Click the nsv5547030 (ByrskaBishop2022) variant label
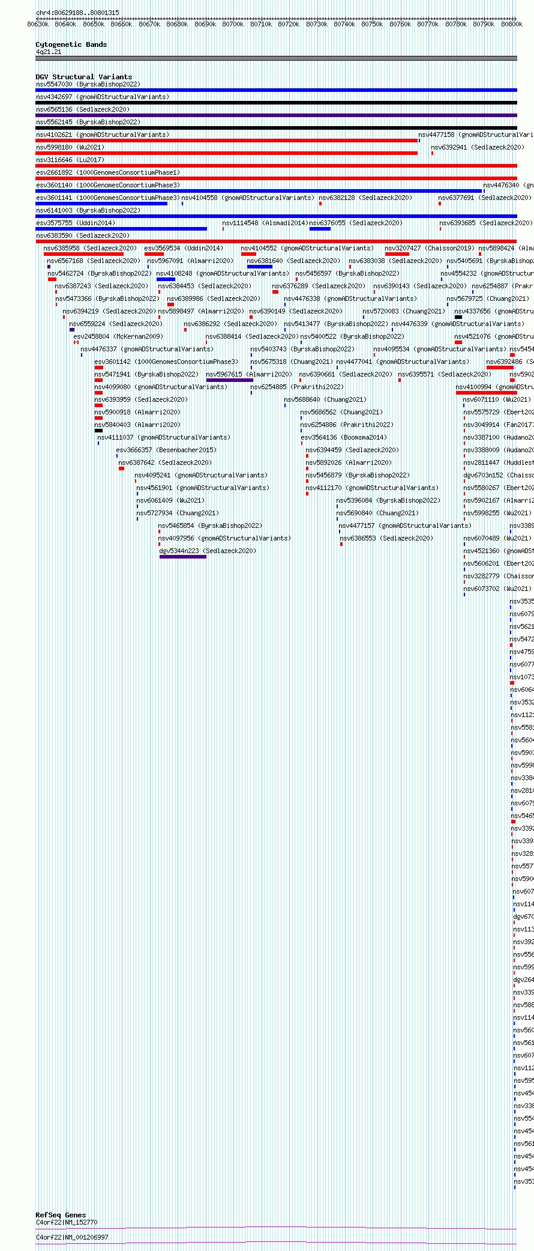This screenshot has width=534, height=1251. pos(88,84)
